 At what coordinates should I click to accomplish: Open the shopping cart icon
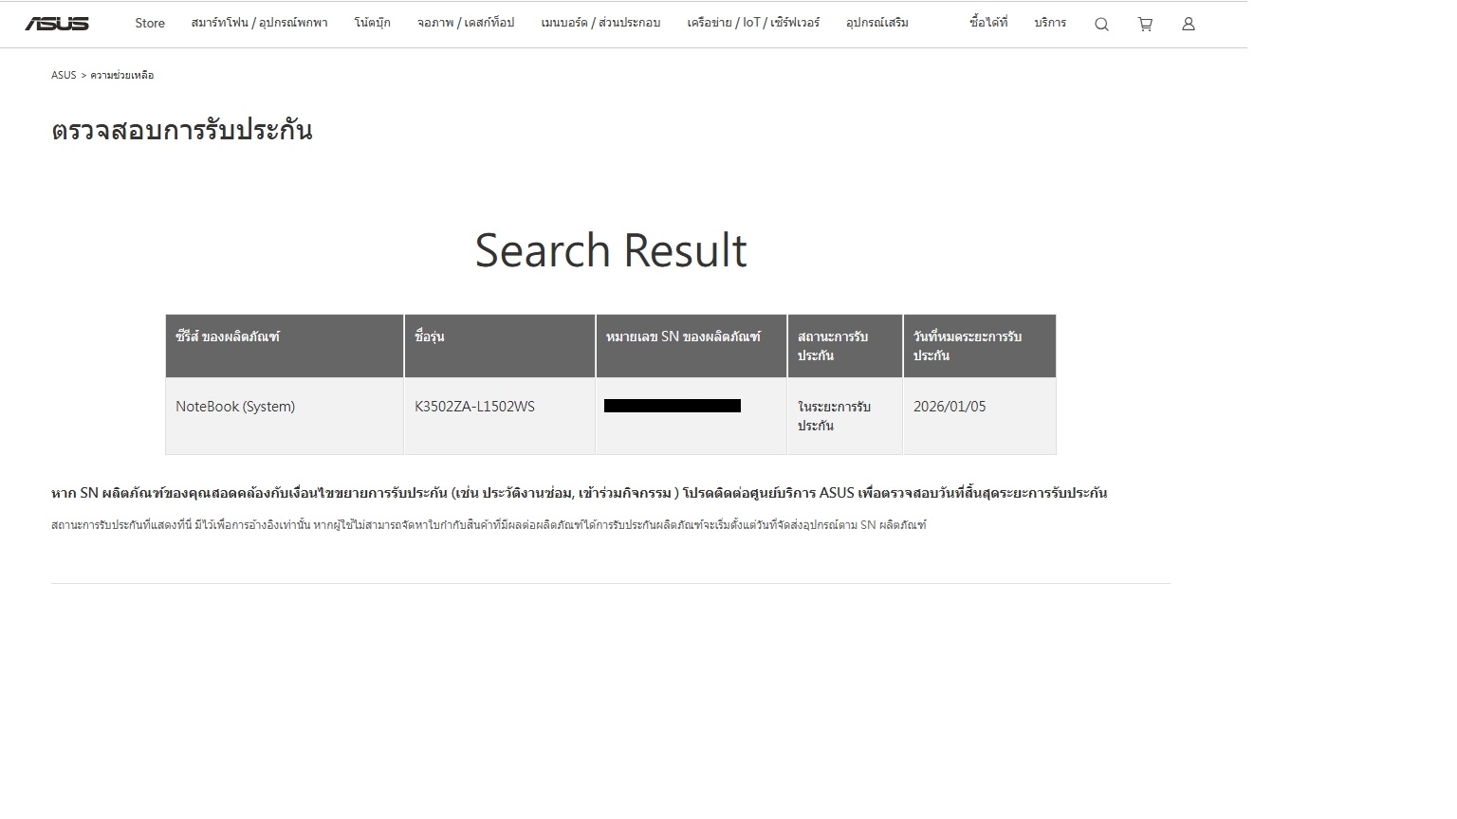1145,25
